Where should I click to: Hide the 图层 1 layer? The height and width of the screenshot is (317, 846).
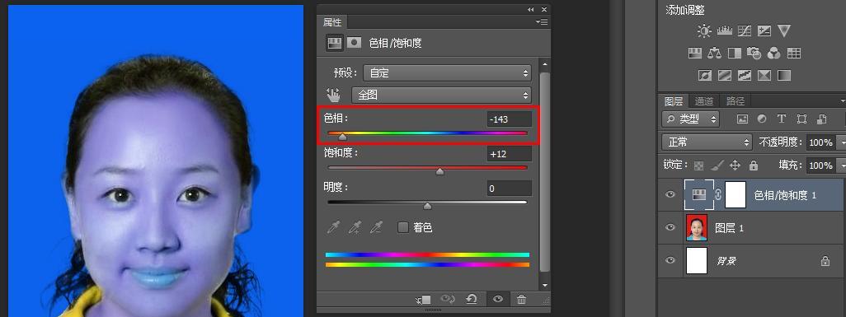(670, 227)
